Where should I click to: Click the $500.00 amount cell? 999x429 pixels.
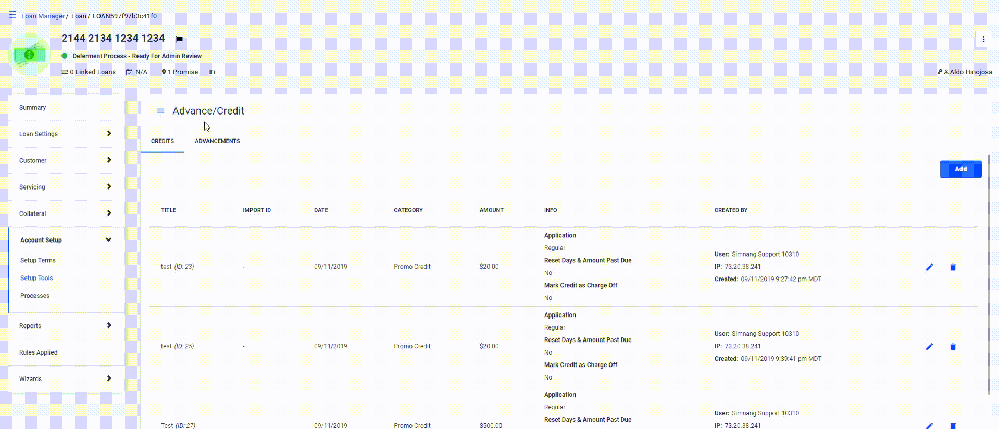[491, 425]
